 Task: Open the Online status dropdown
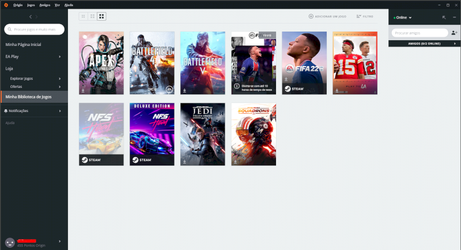tap(403, 18)
